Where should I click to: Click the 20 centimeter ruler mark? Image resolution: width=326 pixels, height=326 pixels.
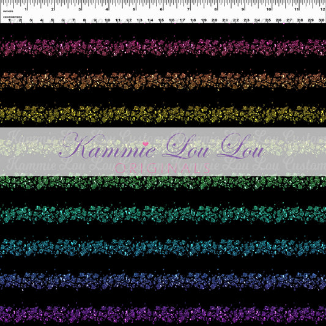(214, 20)
